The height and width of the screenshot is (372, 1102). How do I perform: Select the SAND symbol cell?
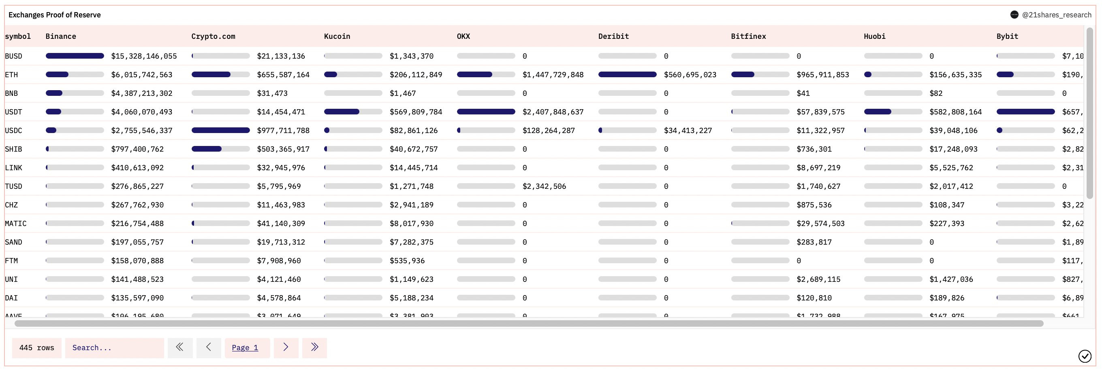tap(14, 242)
